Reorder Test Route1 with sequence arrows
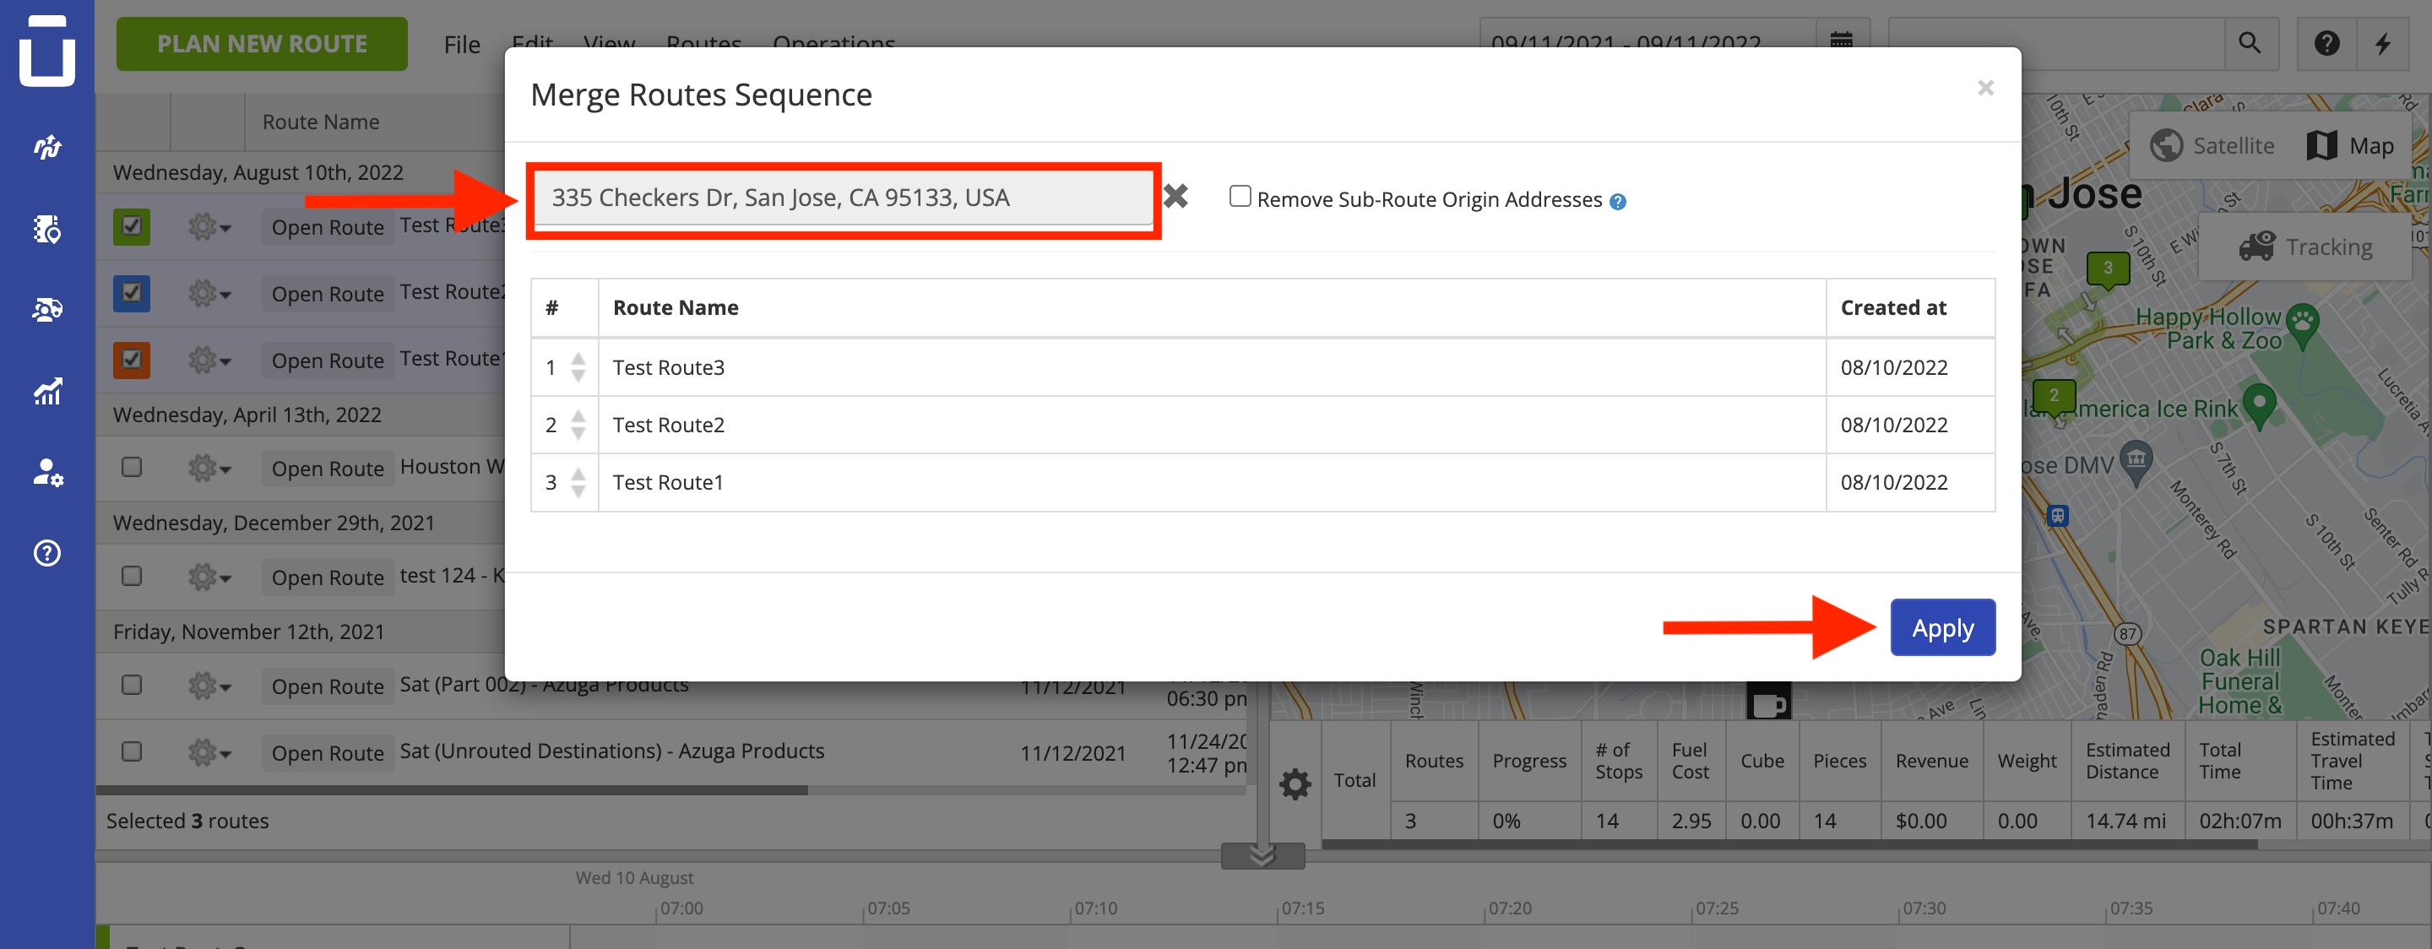 (578, 483)
